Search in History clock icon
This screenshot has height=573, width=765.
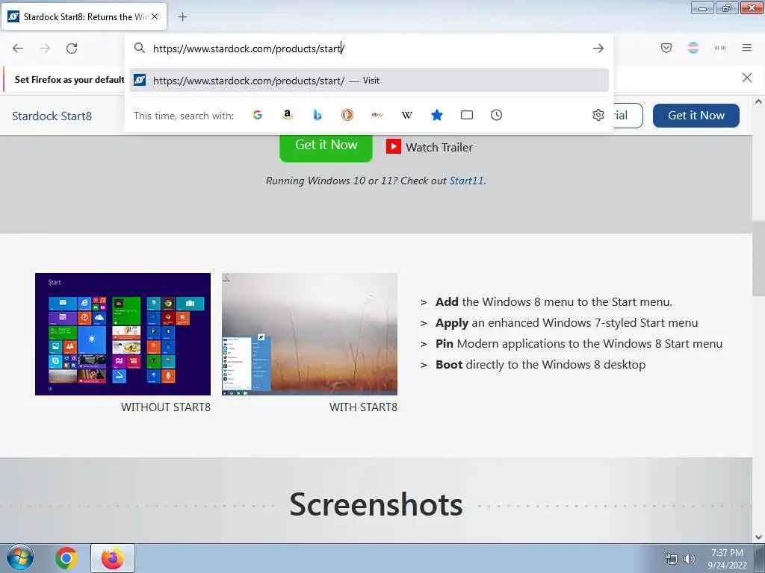coord(497,115)
